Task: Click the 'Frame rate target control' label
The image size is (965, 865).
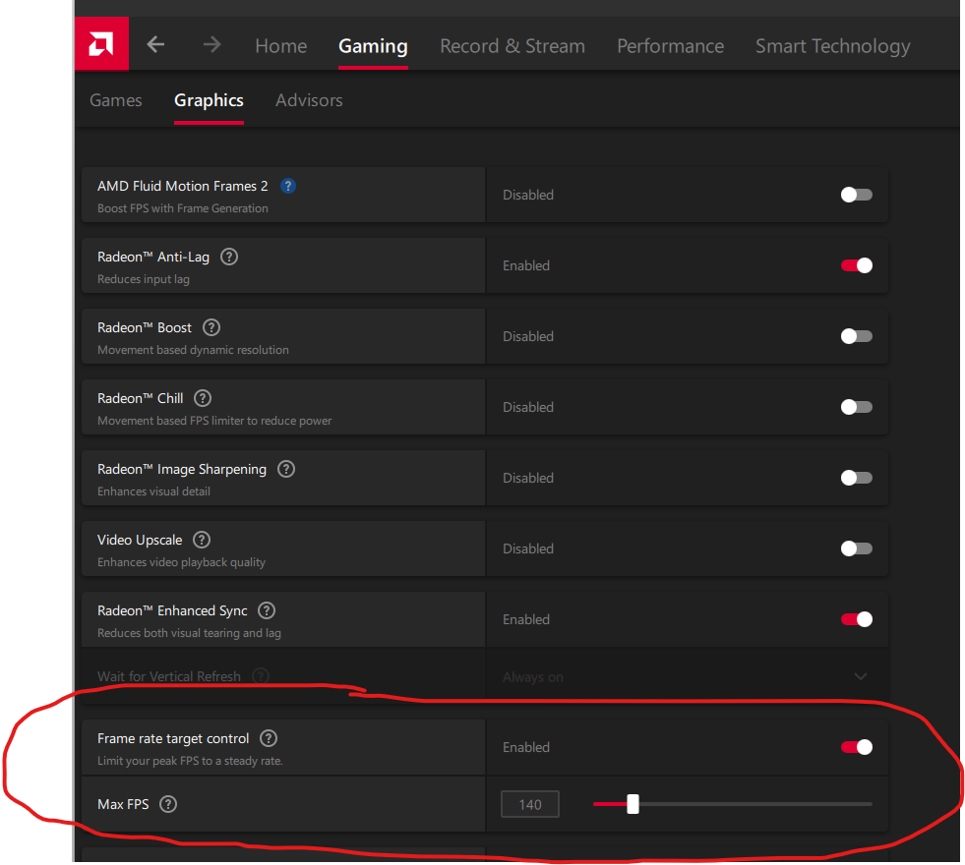Action: tap(173, 738)
